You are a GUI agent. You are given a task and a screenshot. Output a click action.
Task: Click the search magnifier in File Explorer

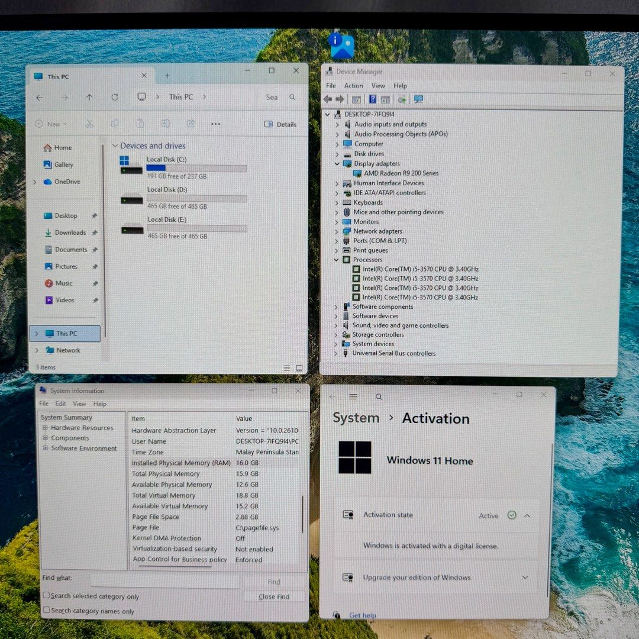pos(292,97)
